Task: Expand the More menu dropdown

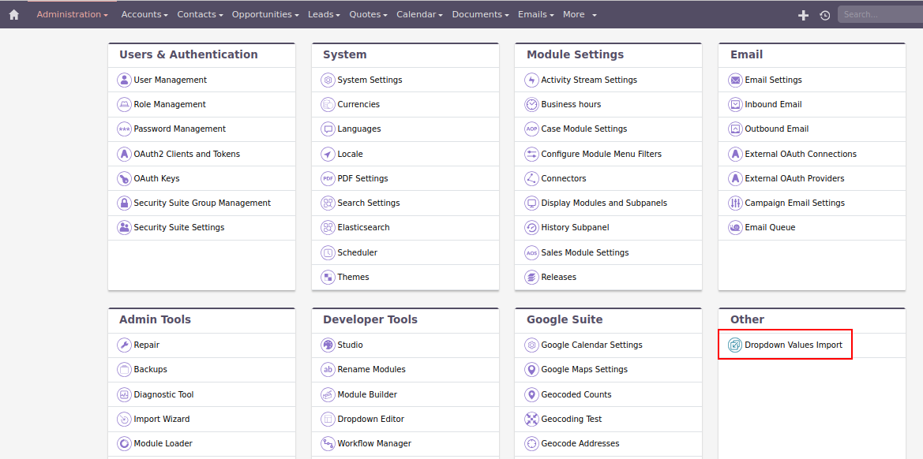Action: 580,14
